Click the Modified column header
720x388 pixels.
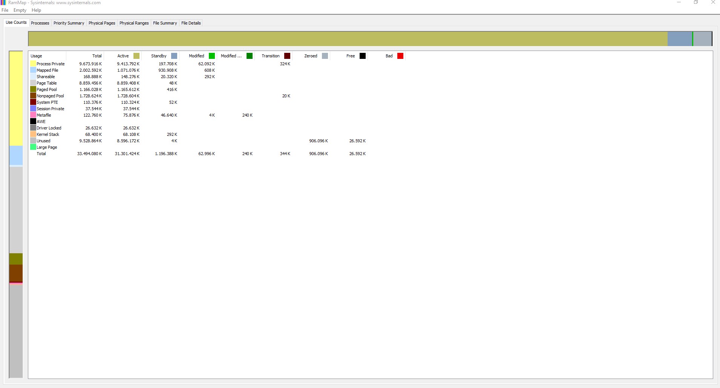[x=198, y=56]
